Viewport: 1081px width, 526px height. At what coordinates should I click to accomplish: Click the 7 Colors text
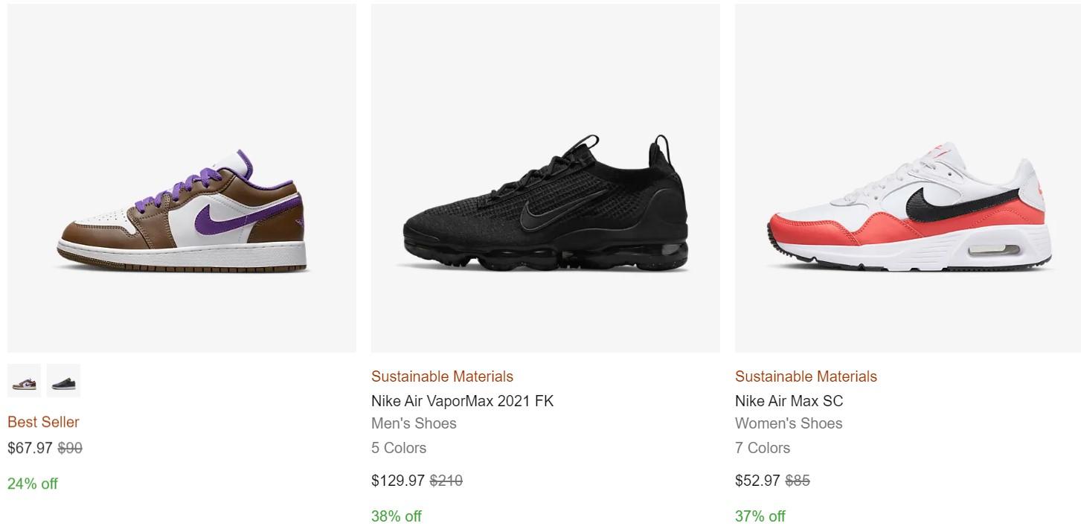click(763, 448)
